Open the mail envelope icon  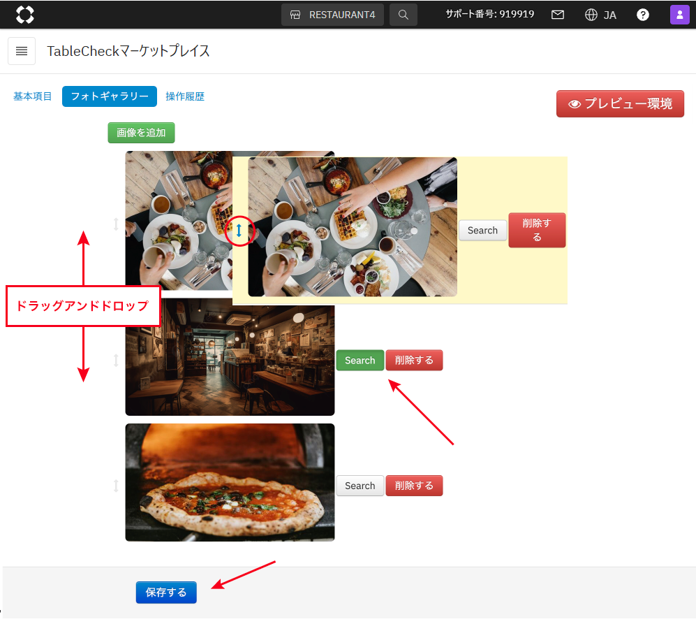tap(558, 15)
